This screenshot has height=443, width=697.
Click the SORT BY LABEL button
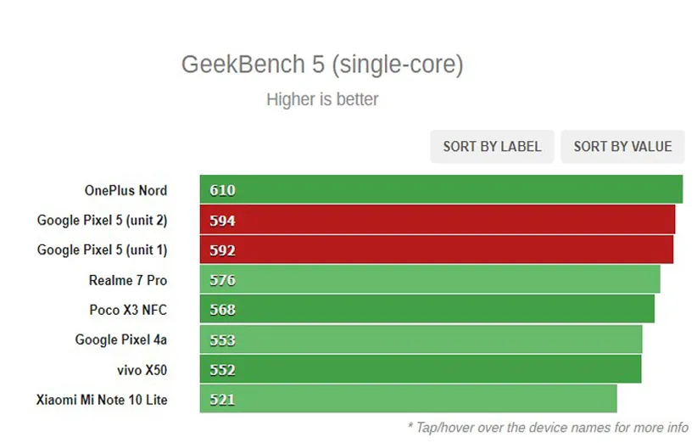coord(492,146)
